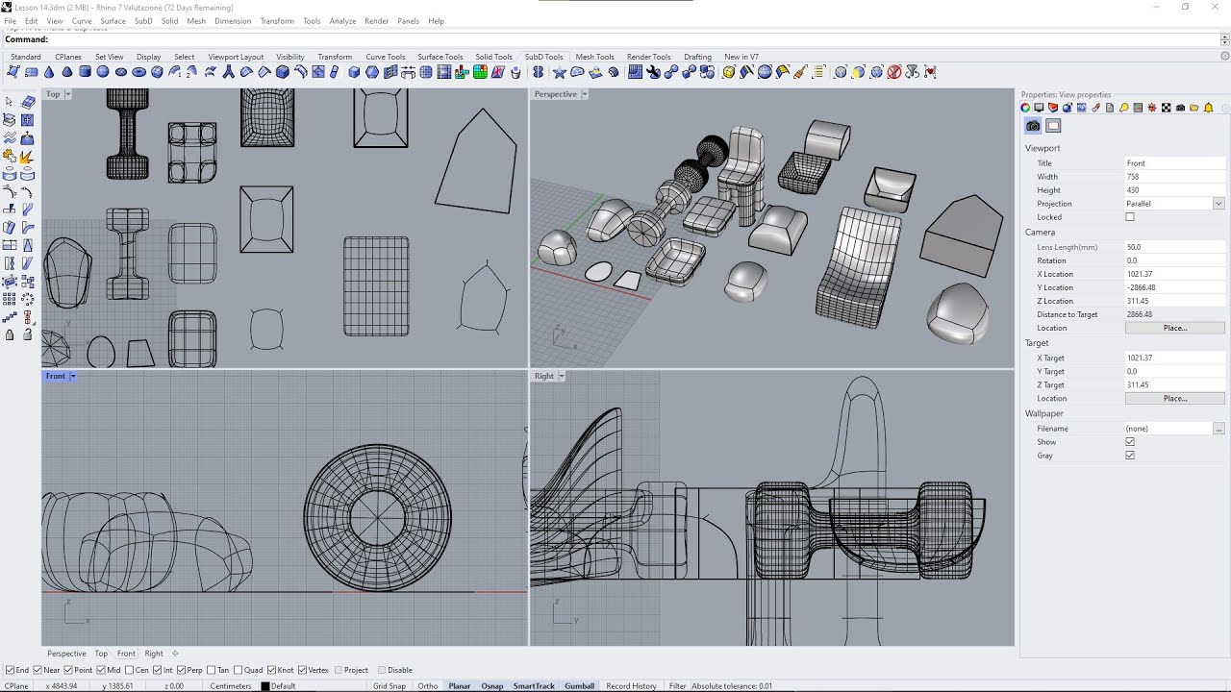
Task: Uncheck the Wallpaper Gray checkbox
Action: [x=1130, y=456]
